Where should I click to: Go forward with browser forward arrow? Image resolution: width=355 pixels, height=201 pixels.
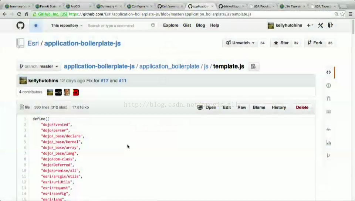12,14
